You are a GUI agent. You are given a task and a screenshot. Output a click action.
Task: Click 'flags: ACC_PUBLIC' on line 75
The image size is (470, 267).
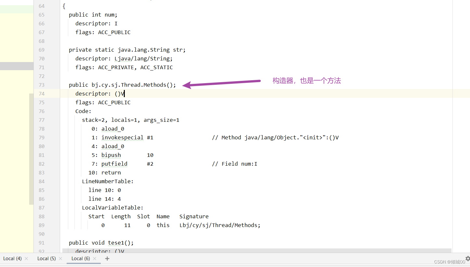103,102
